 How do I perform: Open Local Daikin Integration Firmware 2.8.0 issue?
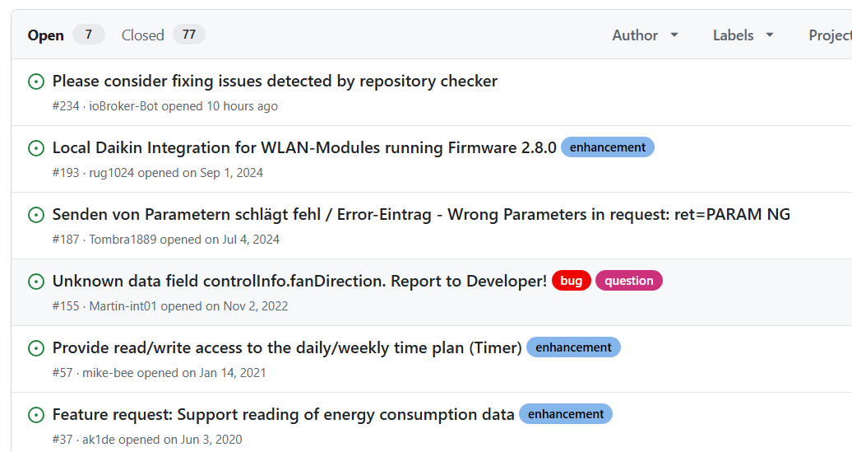pyautogui.click(x=304, y=148)
